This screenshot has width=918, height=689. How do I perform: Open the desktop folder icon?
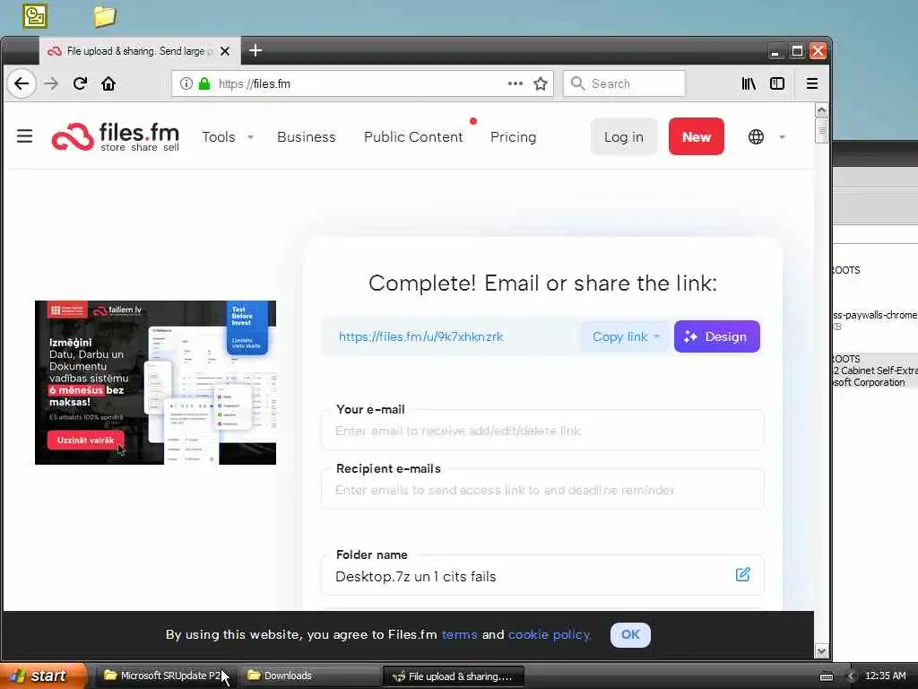click(104, 16)
